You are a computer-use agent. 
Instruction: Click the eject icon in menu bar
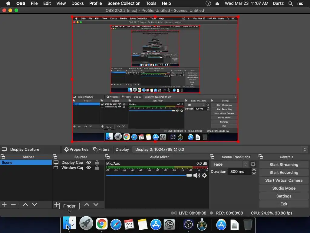coord(217,3)
